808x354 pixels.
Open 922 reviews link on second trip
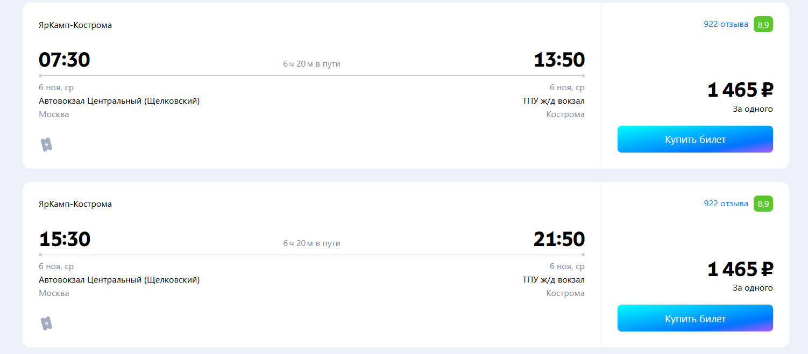[726, 204]
